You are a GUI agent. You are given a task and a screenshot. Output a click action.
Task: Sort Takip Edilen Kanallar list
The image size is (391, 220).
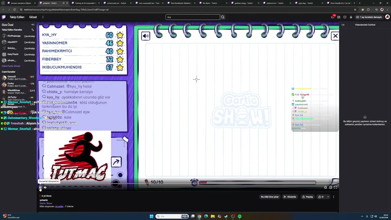pyautogui.click(x=33, y=30)
